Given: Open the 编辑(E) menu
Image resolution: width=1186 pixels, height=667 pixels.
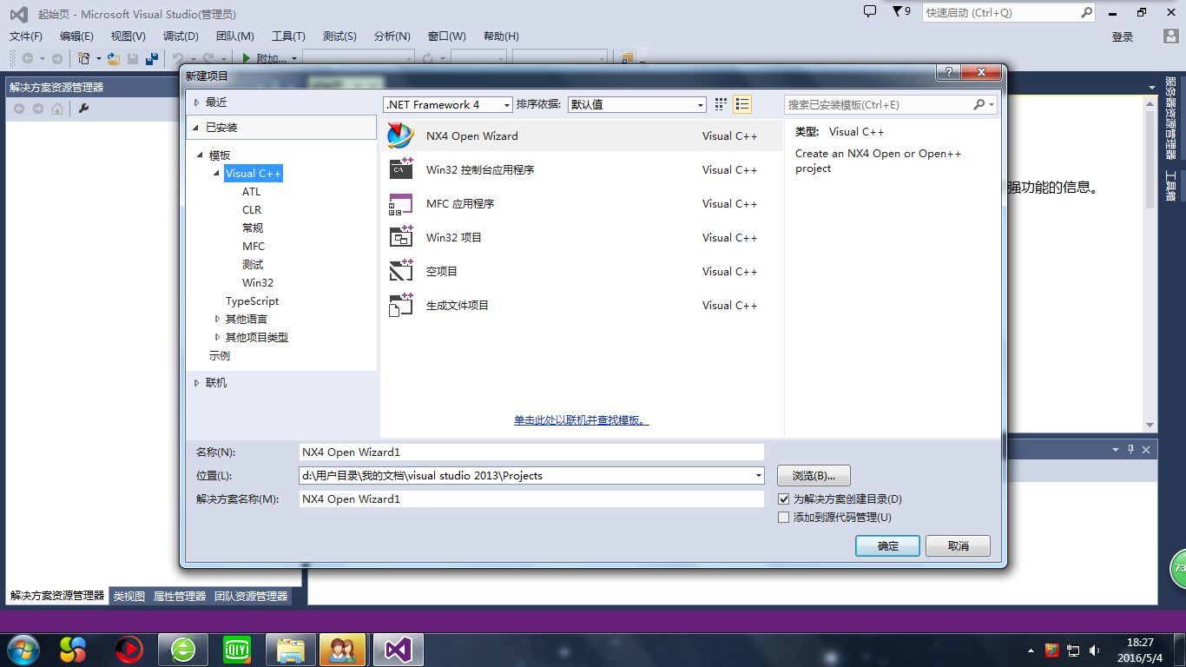Looking at the screenshot, I should (x=76, y=36).
